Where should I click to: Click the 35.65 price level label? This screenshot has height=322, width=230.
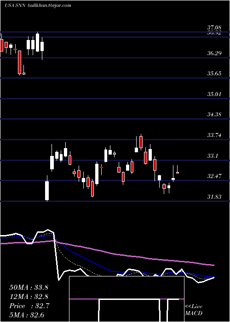214,74
